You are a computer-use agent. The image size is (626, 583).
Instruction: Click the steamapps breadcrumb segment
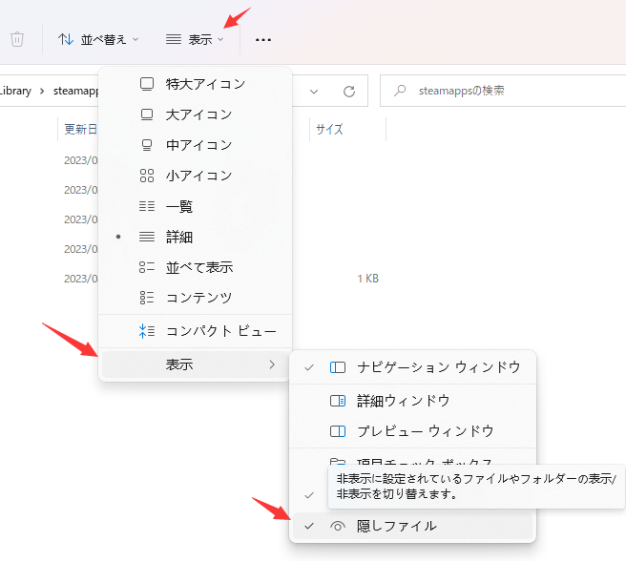(x=75, y=91)
